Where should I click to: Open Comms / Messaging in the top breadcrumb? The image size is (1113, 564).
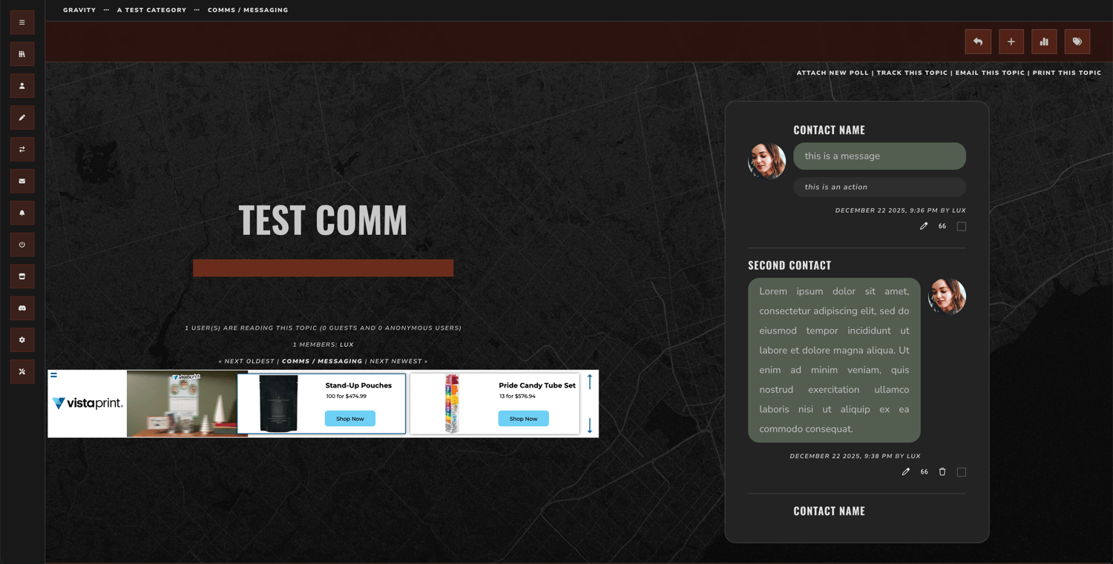point(248,10)
